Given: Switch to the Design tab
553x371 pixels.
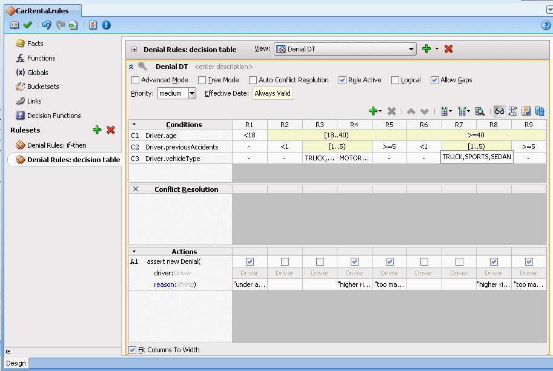Looking at the screenshot, I should (16, 363).
